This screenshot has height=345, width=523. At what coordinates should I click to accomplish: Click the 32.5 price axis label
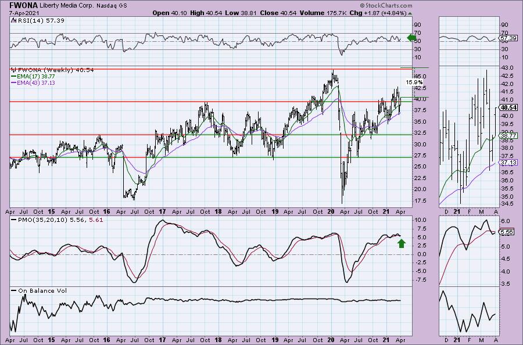tap(421, 132)
